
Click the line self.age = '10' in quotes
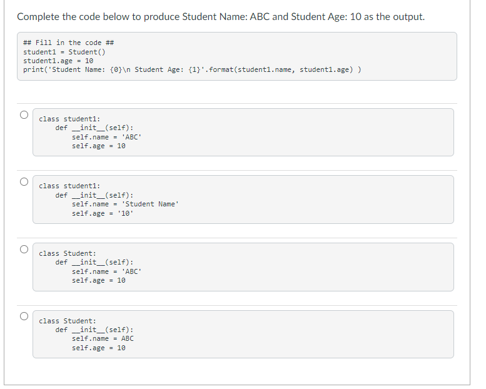103,213
